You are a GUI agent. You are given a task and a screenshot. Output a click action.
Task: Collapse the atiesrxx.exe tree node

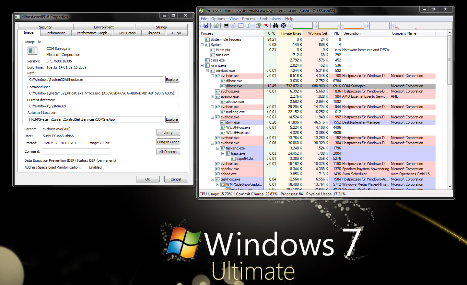pos(212,96)
